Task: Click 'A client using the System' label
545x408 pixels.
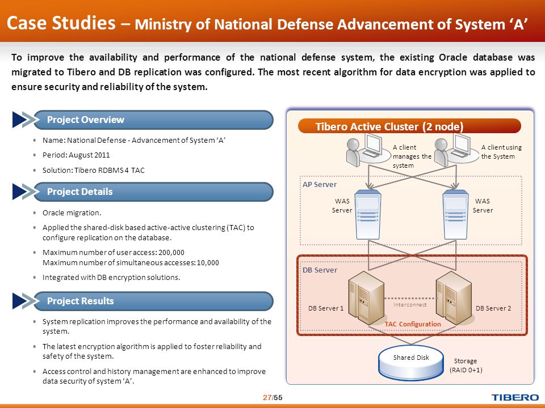Action: (501, 152)
